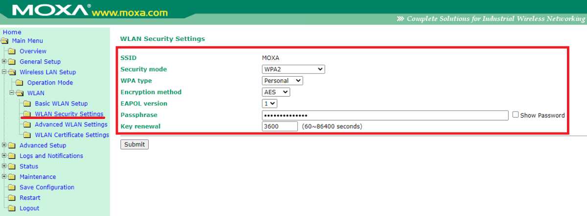This screenshot has width=587, height=216.
Task: Open the EAPOL version dropdown
Action: [x=270, y=103]
